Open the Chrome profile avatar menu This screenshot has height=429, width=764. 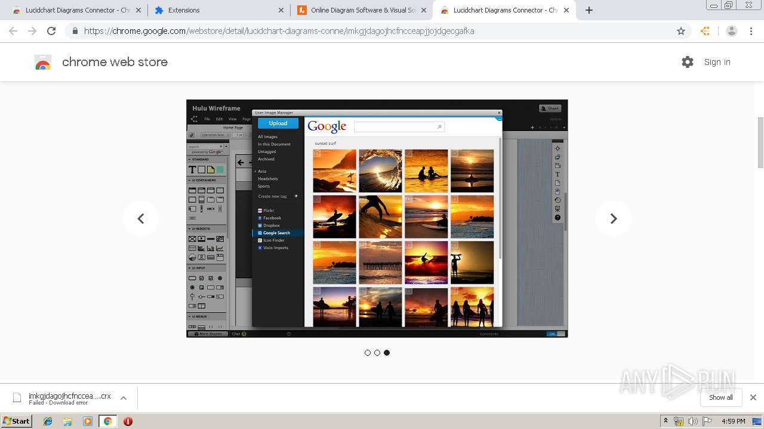point(732,31)
